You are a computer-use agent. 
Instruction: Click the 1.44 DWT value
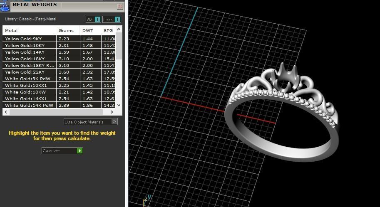click(87, 39)
